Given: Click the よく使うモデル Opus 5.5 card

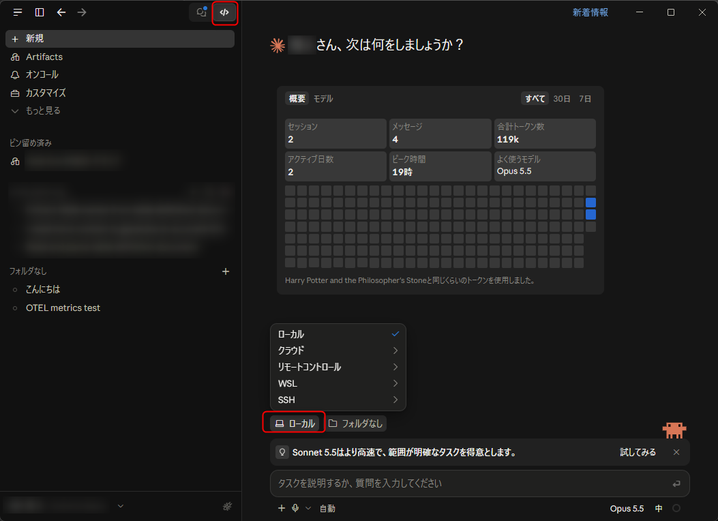Looking at the screenshot, I should click(545, 166).
